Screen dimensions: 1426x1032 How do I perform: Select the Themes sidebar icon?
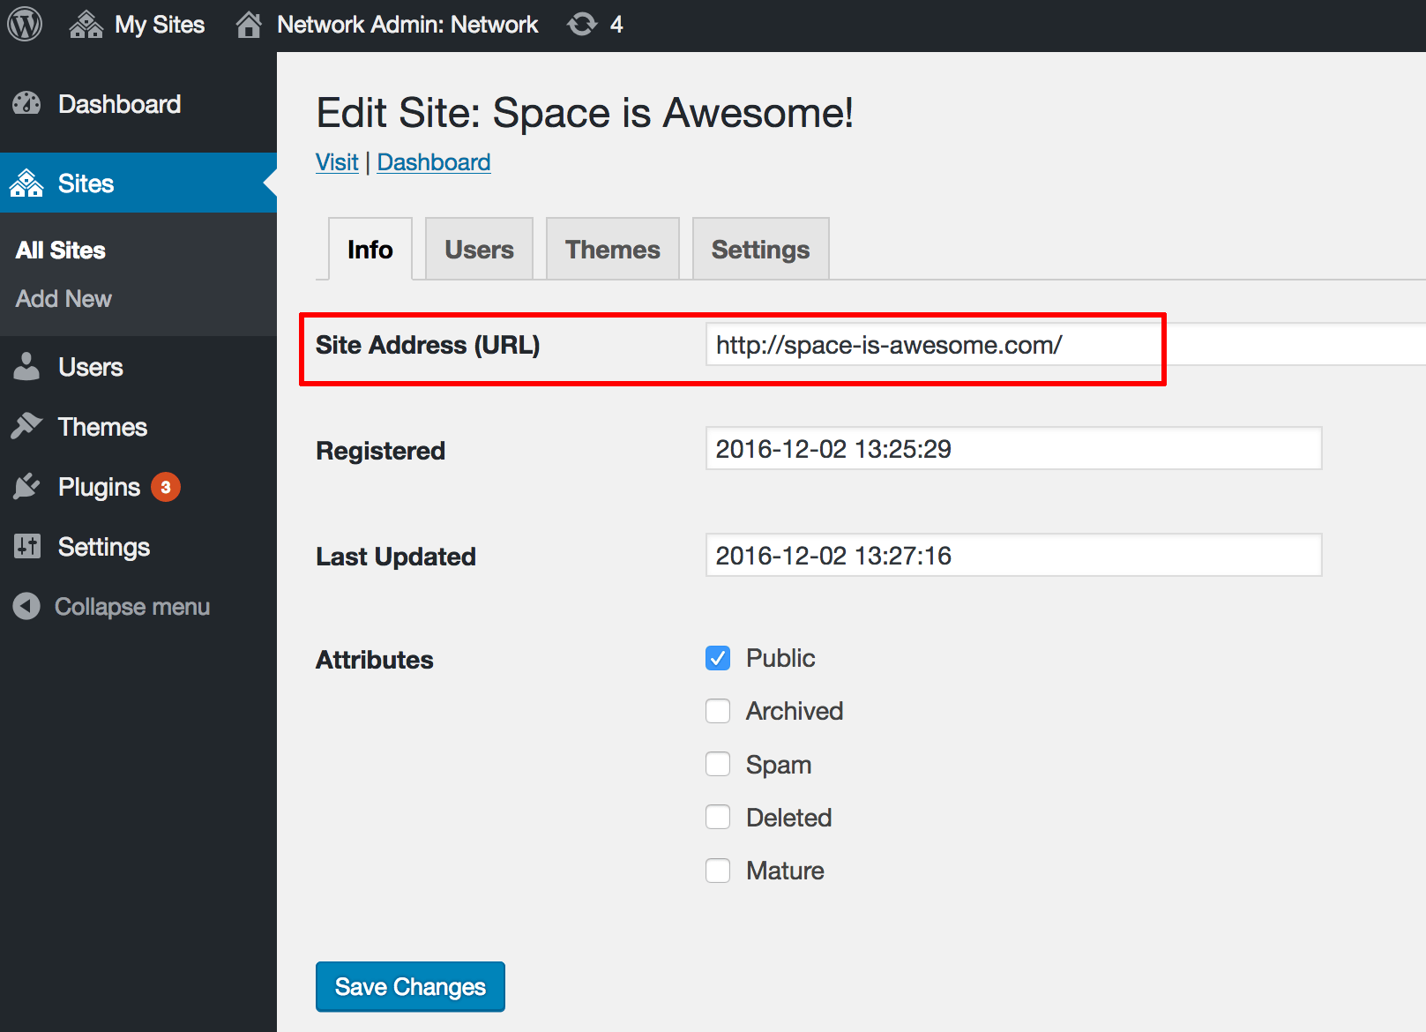(26, 426)
